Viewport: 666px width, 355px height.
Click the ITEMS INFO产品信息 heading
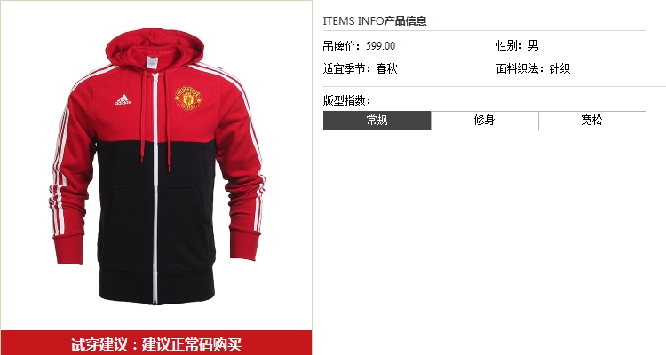tap(375, 20)
